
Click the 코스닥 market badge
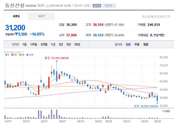click(41, 5)
